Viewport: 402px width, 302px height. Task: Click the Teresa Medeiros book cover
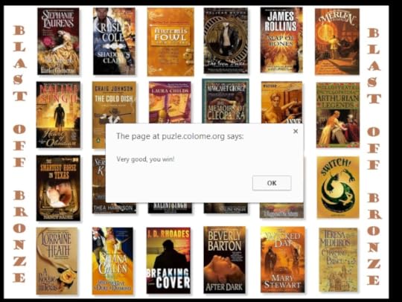click(338, 260)
